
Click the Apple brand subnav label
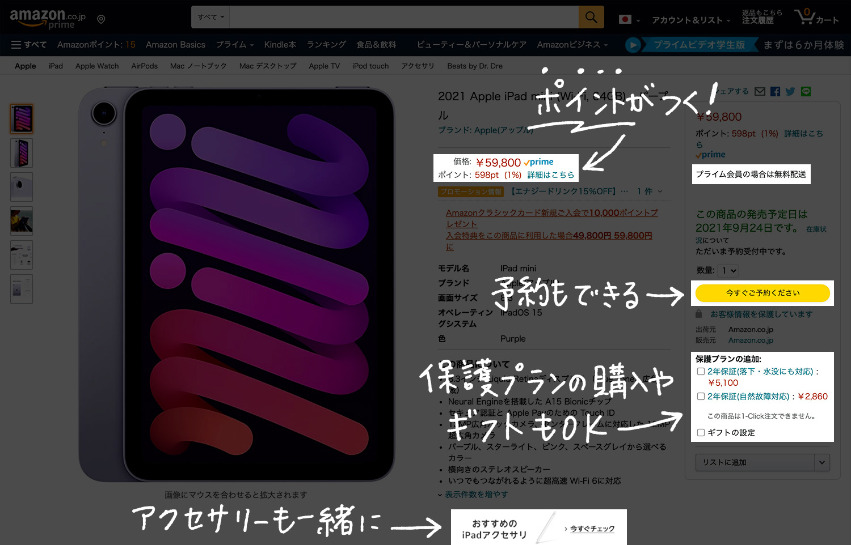(x=25, y=66)
